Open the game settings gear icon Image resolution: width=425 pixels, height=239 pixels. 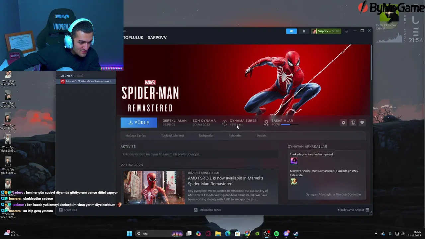tap(343, 122)
